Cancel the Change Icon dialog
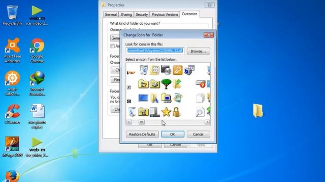 pyautogui.click(x=199, y=134)
